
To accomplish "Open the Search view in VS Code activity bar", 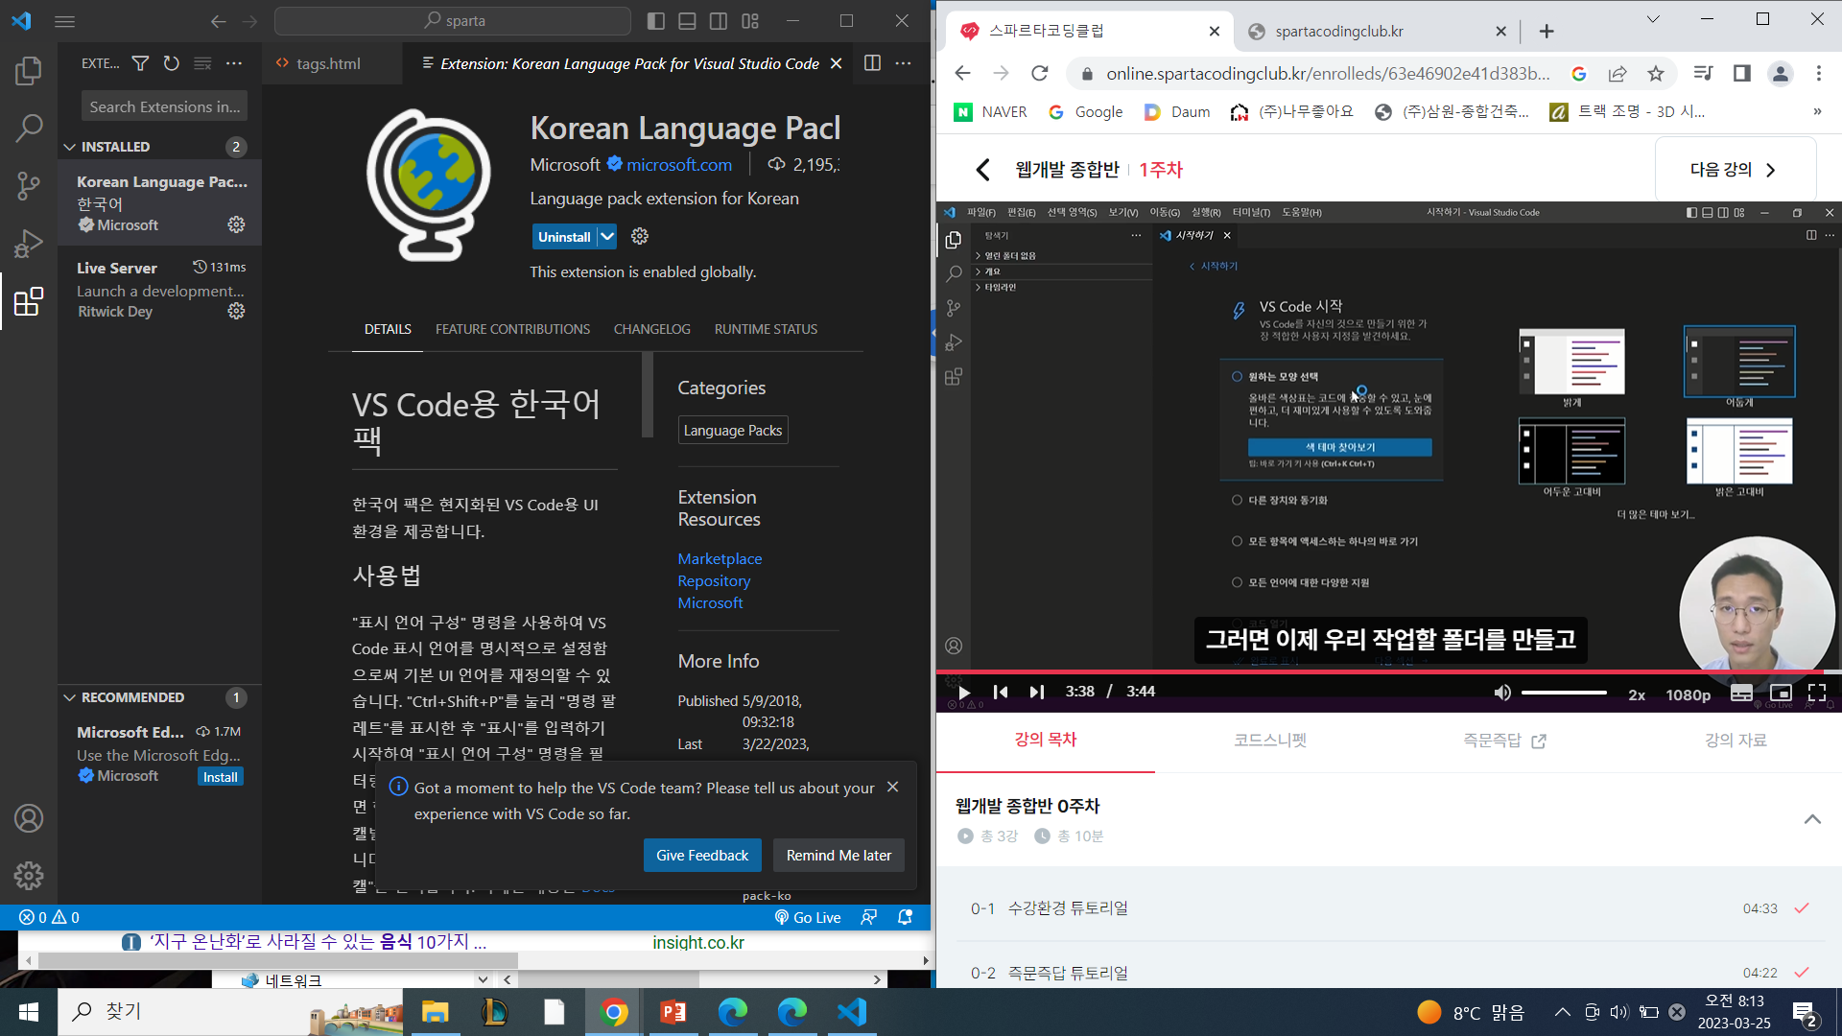I will click(x=29, y=128).
